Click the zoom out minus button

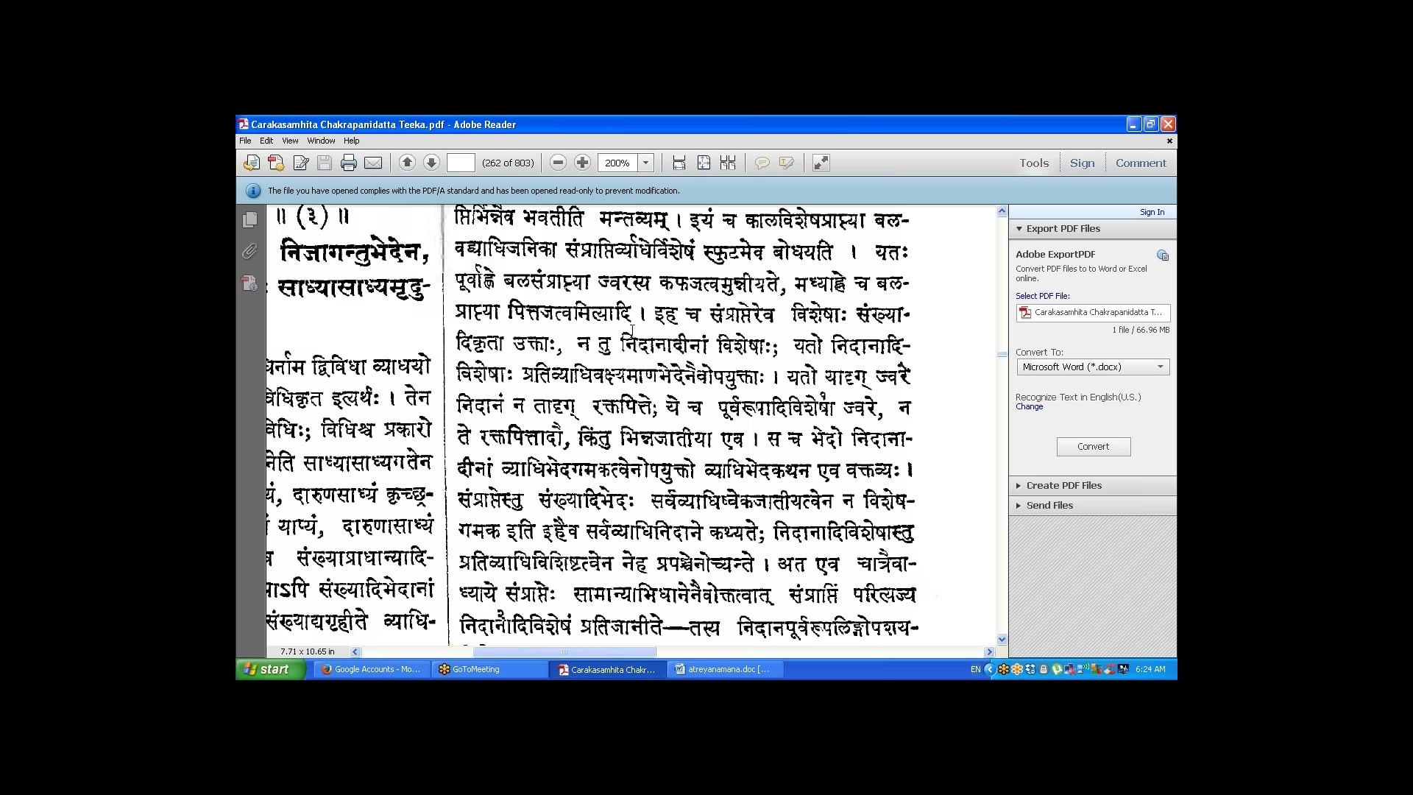coord(558,163)
